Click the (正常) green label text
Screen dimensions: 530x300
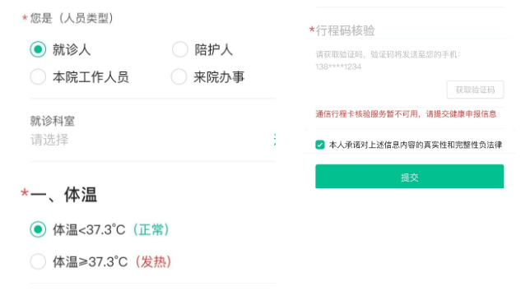pyautogui.click(x=151, y=230)
